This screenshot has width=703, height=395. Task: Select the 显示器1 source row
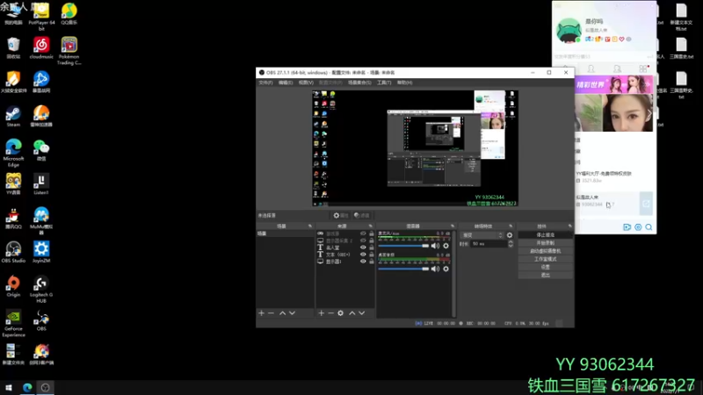pyautogui.click(x=345, y=261)
